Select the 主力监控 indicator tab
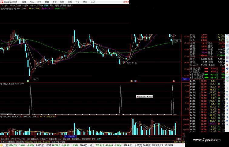Screen dimensions: 229x147 click(44, 139)
